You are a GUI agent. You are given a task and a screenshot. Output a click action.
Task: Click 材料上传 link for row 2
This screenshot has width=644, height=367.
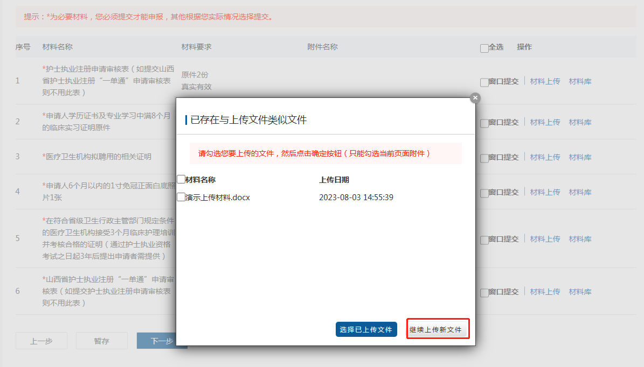[545, 123]
